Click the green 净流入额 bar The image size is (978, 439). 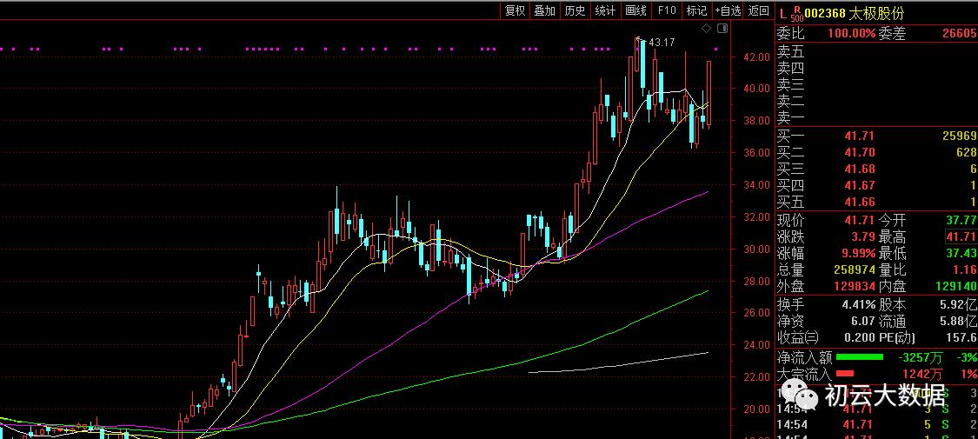[x=860, y=356]
